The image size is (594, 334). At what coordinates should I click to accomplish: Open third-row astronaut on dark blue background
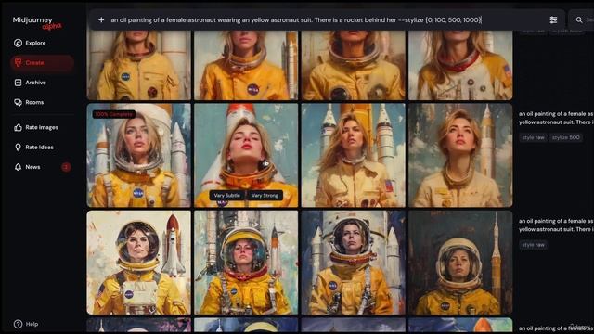click(353, 263)
